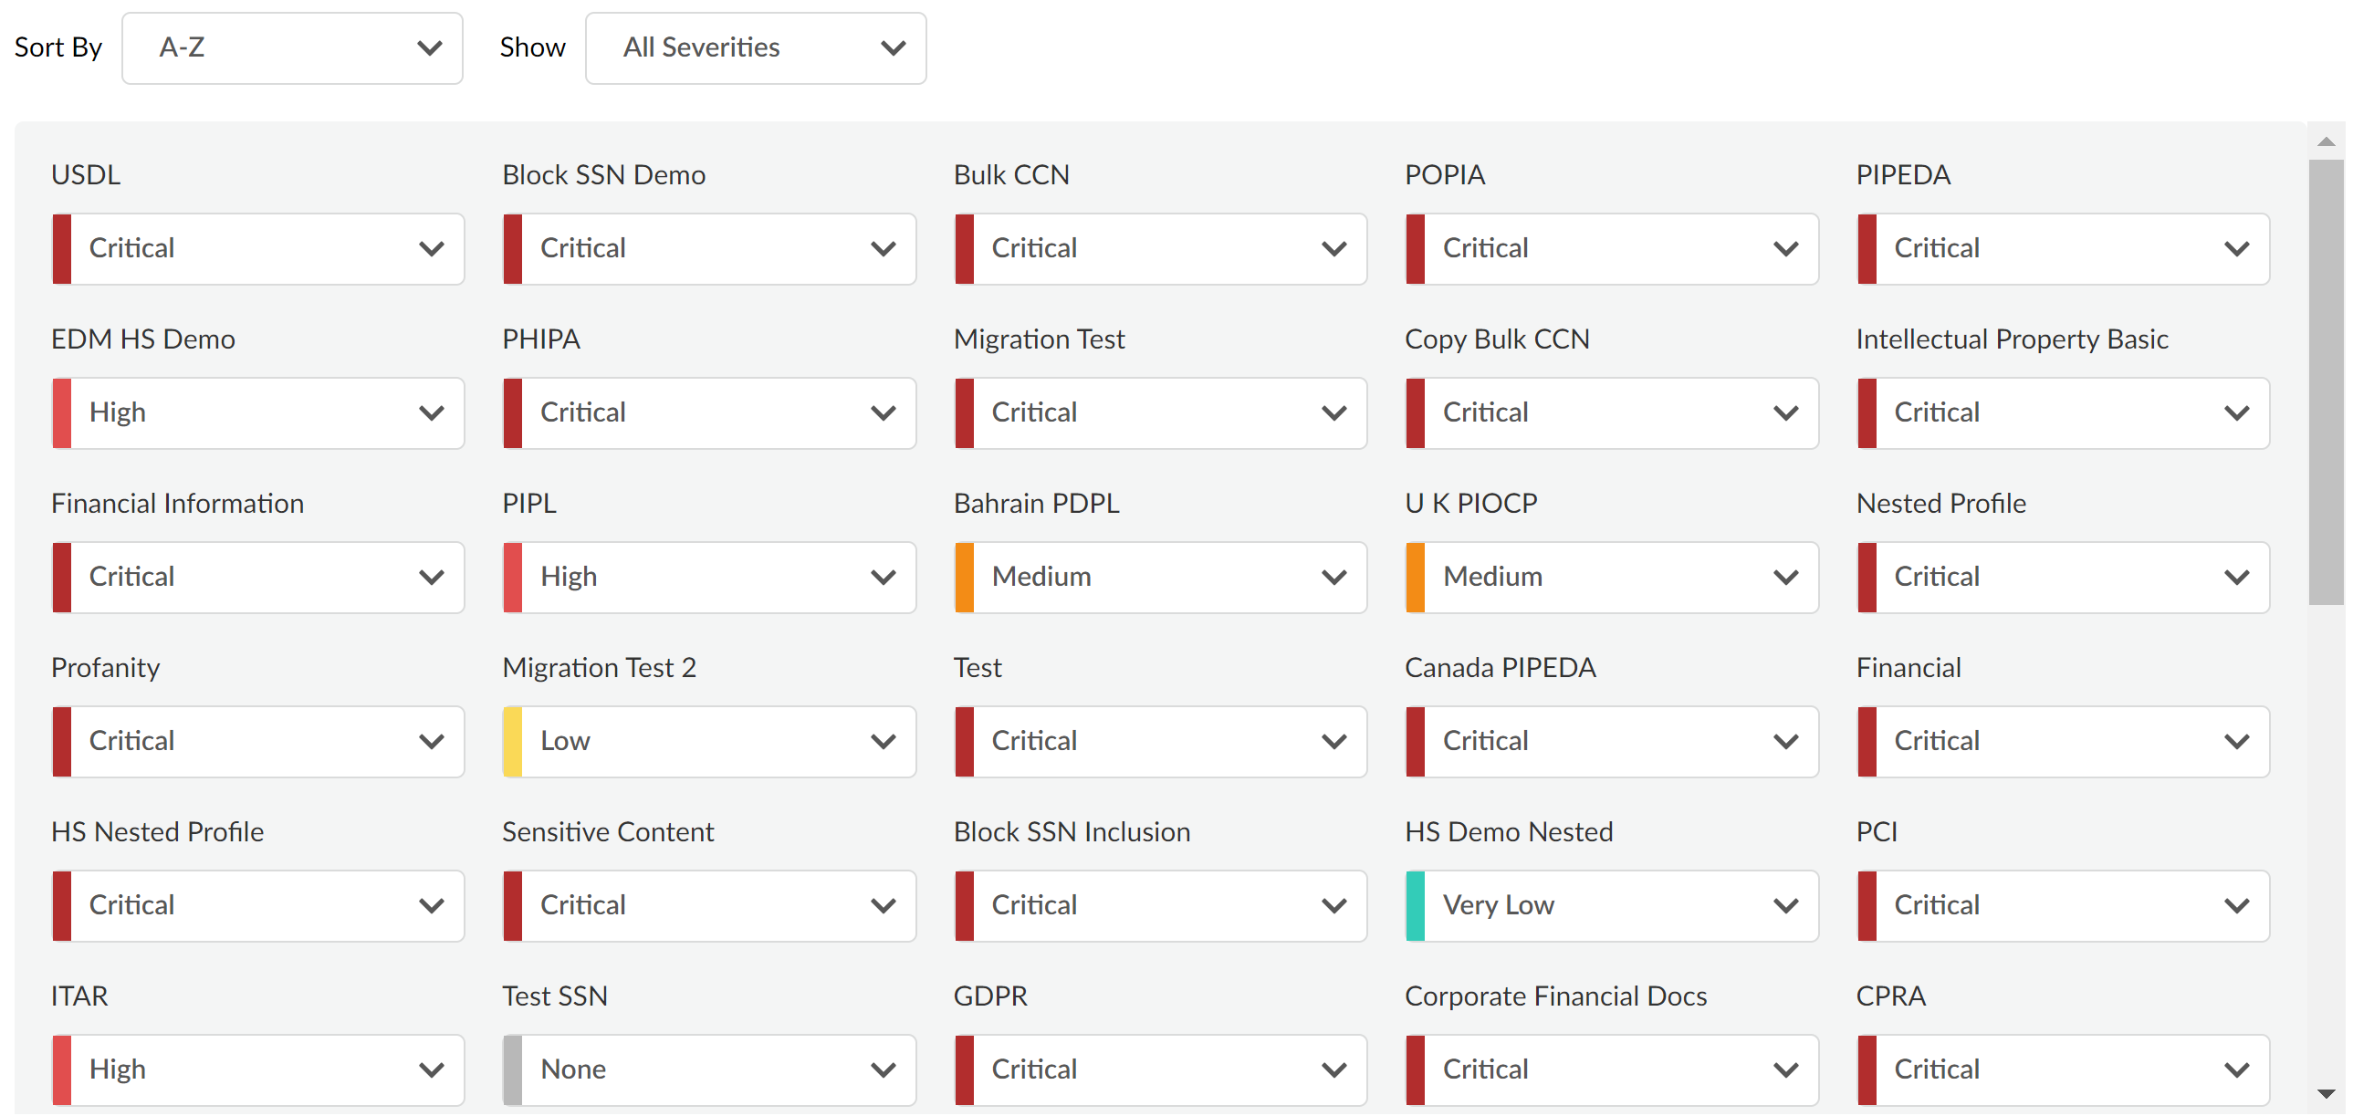Click the chevron arrow for Bahrain PDPL
The image size is (2353, 1116).
pos(1333,578)
